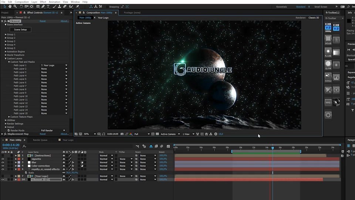
Task: Switch to Render Queue tab
Action: [x=40, y=140]
